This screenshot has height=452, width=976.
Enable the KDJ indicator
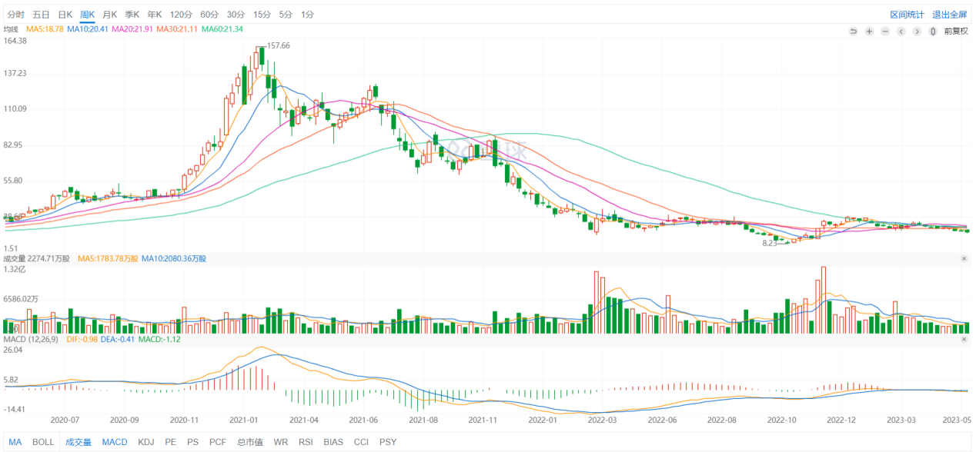tap(145, 442)
